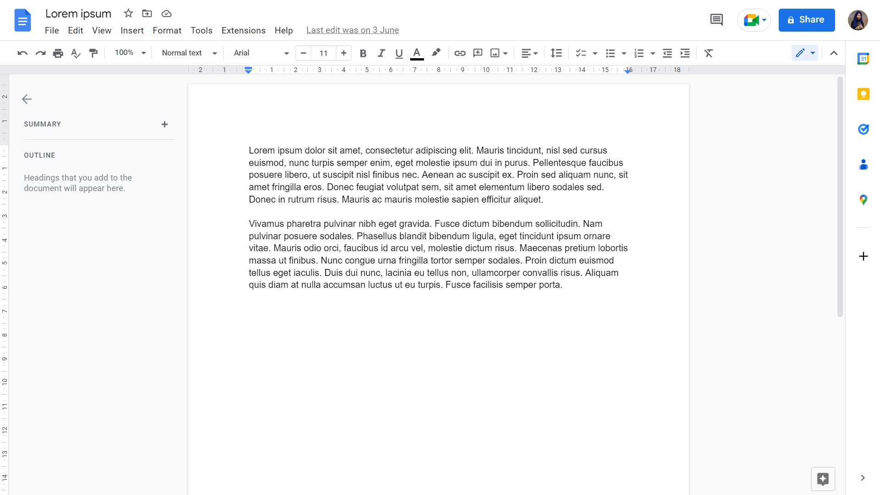This screenshot has height=495, width=880.
Task: Open the paragraph style dropdown
Action: tap(188, 53)
